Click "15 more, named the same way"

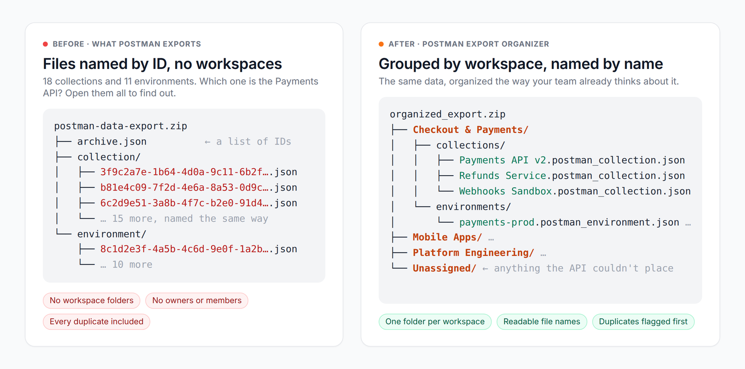184,219
